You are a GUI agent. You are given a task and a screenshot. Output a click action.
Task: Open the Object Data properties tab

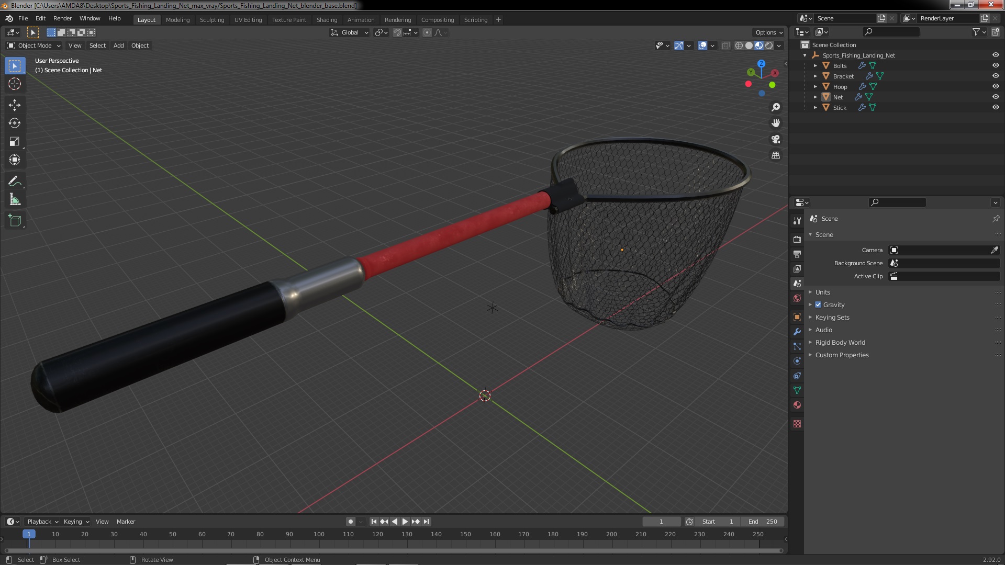797,390
